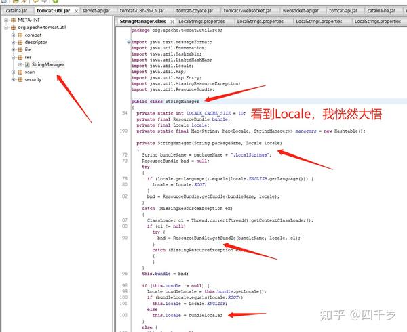This screenshot has width=407, height=332.
Task: Click the META-INF folder icon
Action: tap(14, 20)
